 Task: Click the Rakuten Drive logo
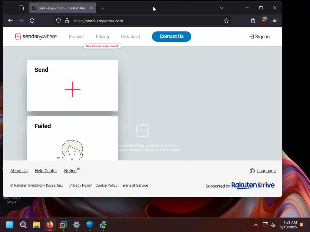[253, 185]
